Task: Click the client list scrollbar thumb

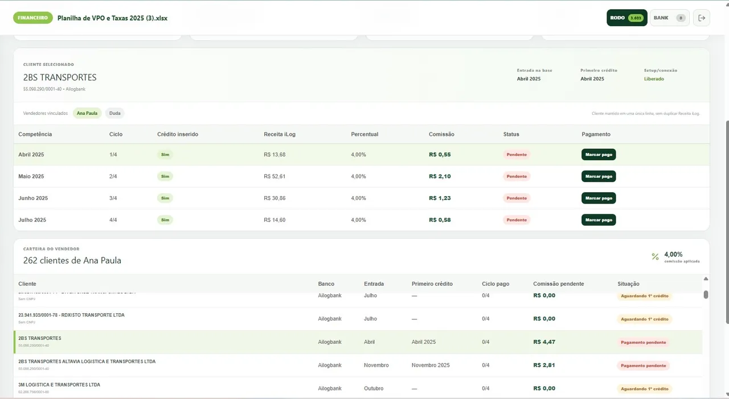Action: coord(706,294)
